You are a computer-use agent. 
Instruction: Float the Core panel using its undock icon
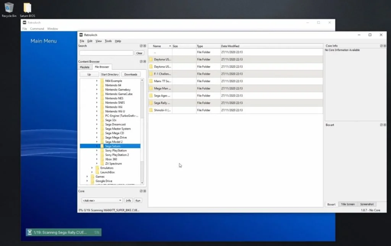[141, 191]
